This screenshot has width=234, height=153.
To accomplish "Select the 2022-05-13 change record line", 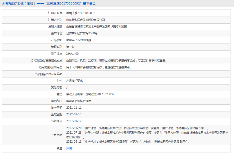I will (x=128, y=142).
